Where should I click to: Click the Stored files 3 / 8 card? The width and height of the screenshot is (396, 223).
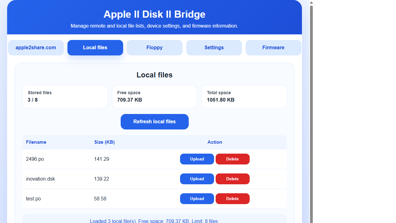[65, 97]
